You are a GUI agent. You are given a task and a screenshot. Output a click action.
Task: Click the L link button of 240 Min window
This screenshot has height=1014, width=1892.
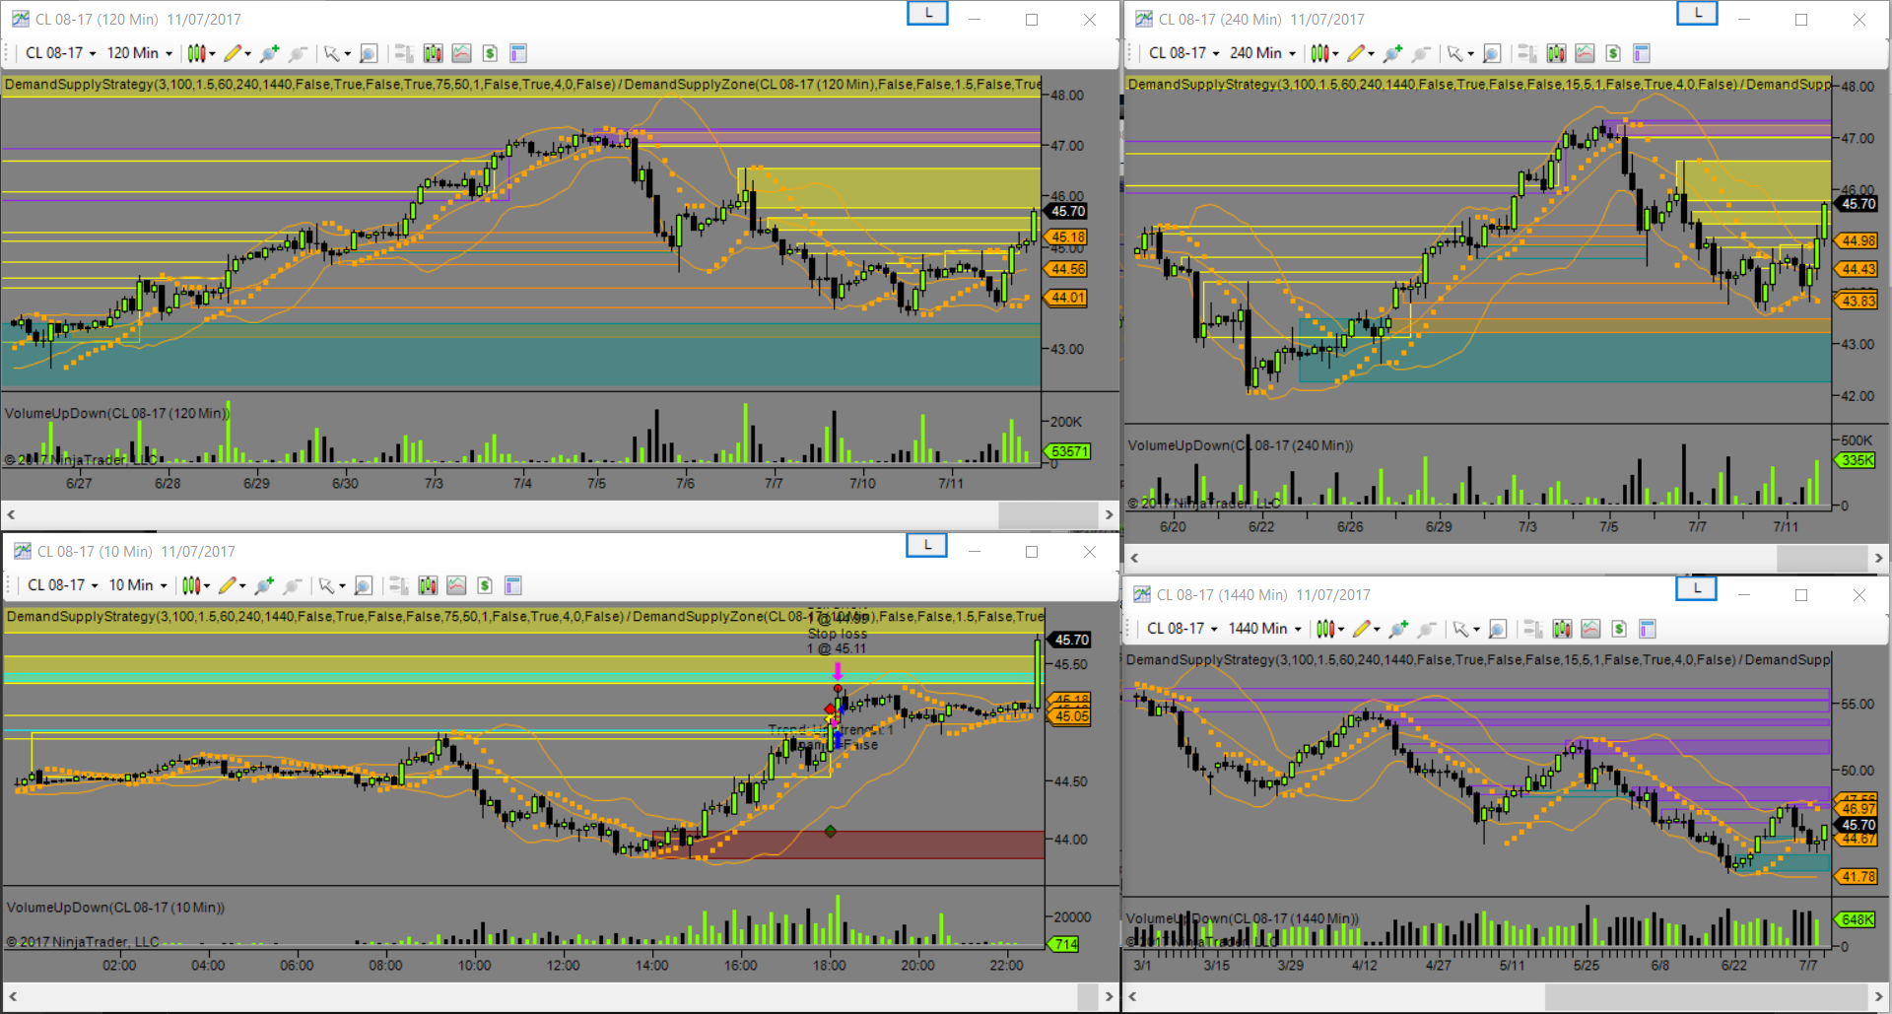1697,14
